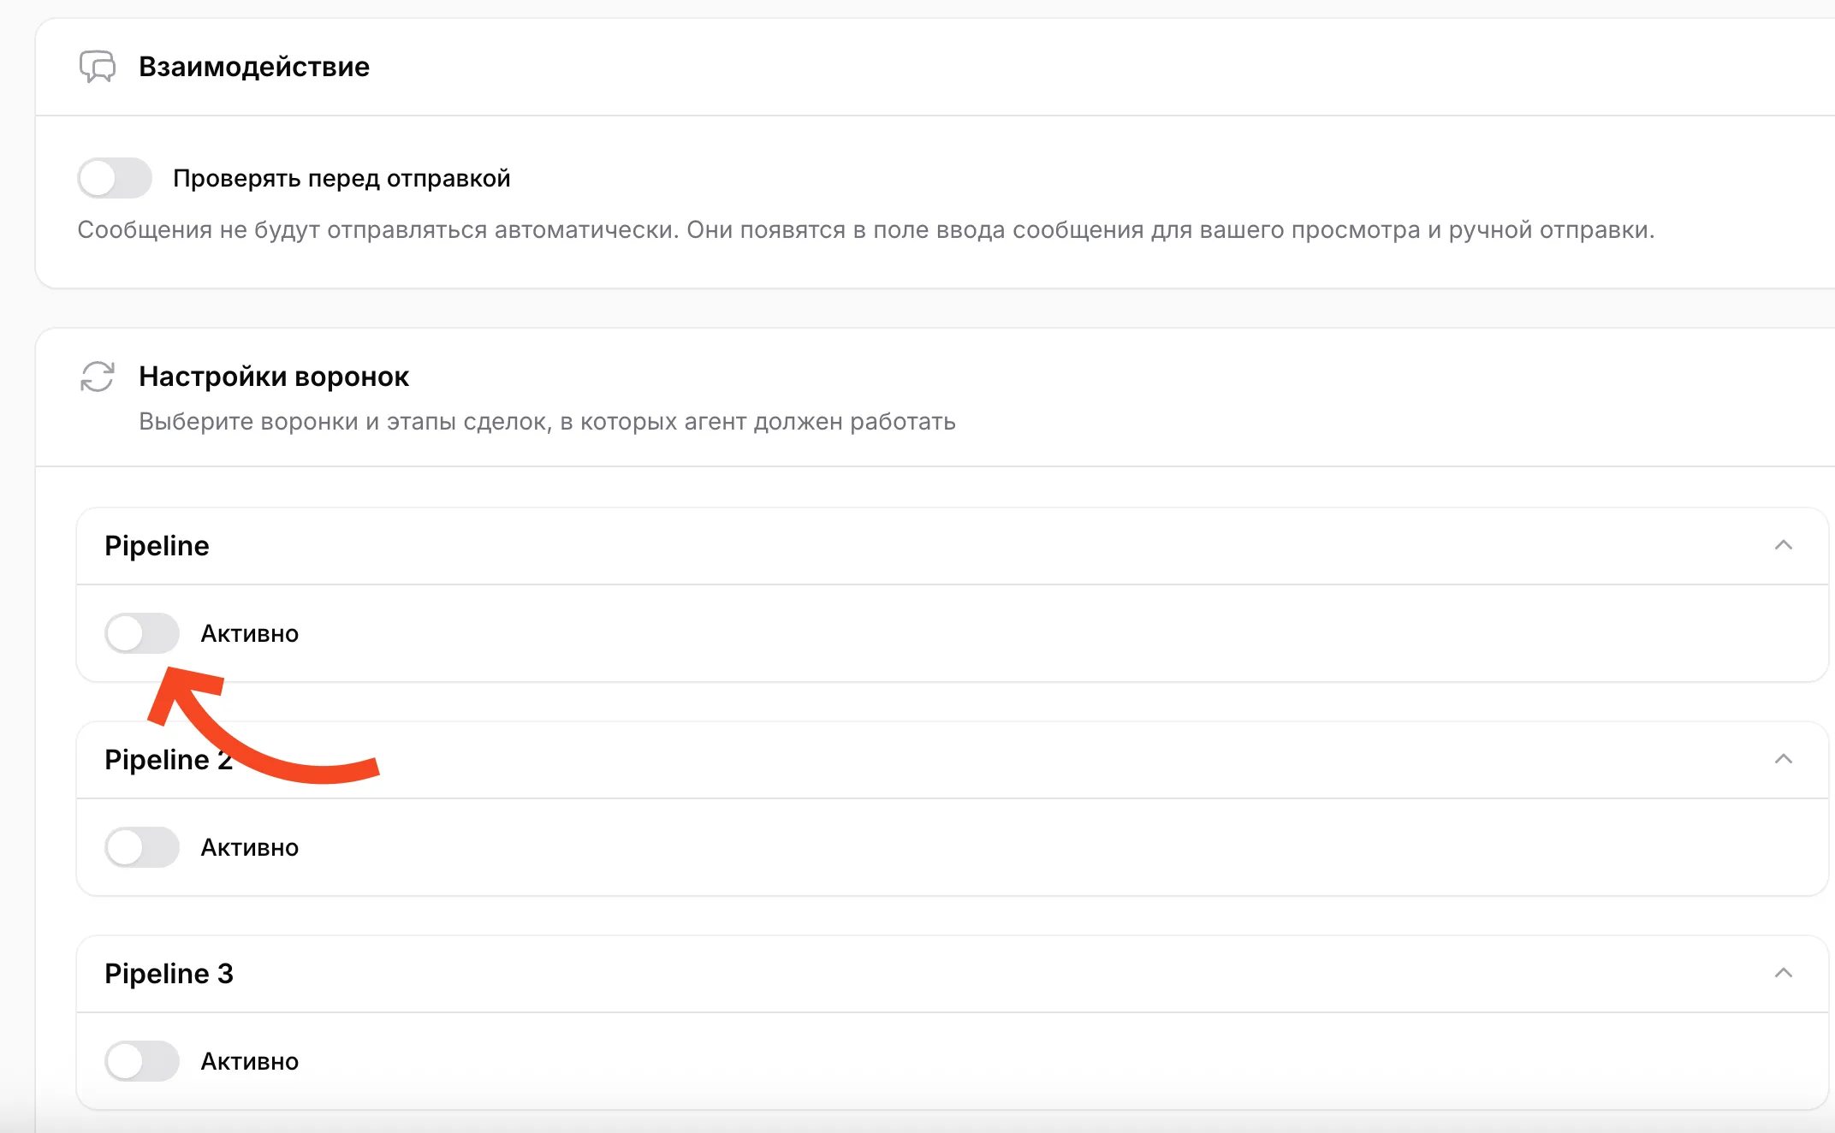Click the Активно label under Pipeline 3

[x=249, y=1062]
